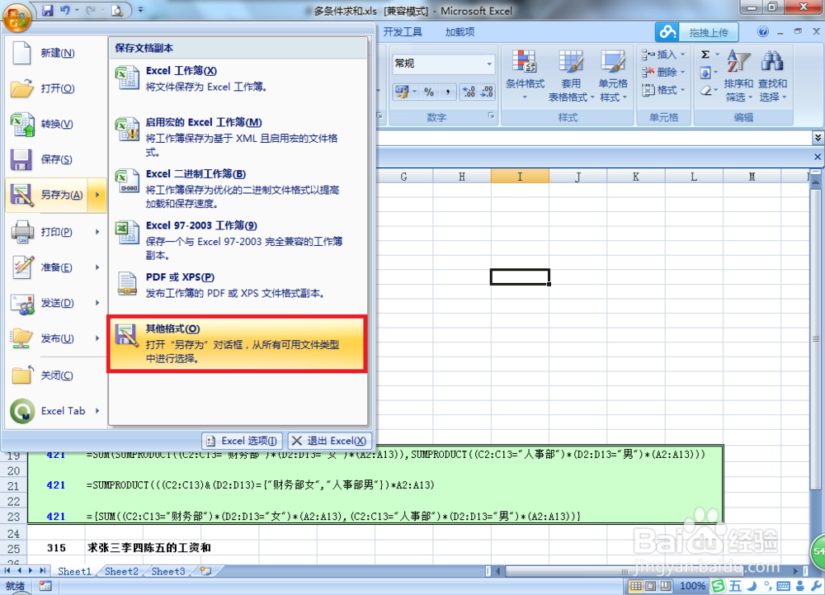825x595 pixels.
Task: Expand the 删除 dropdown arrow
Action: tap(682, 72)
